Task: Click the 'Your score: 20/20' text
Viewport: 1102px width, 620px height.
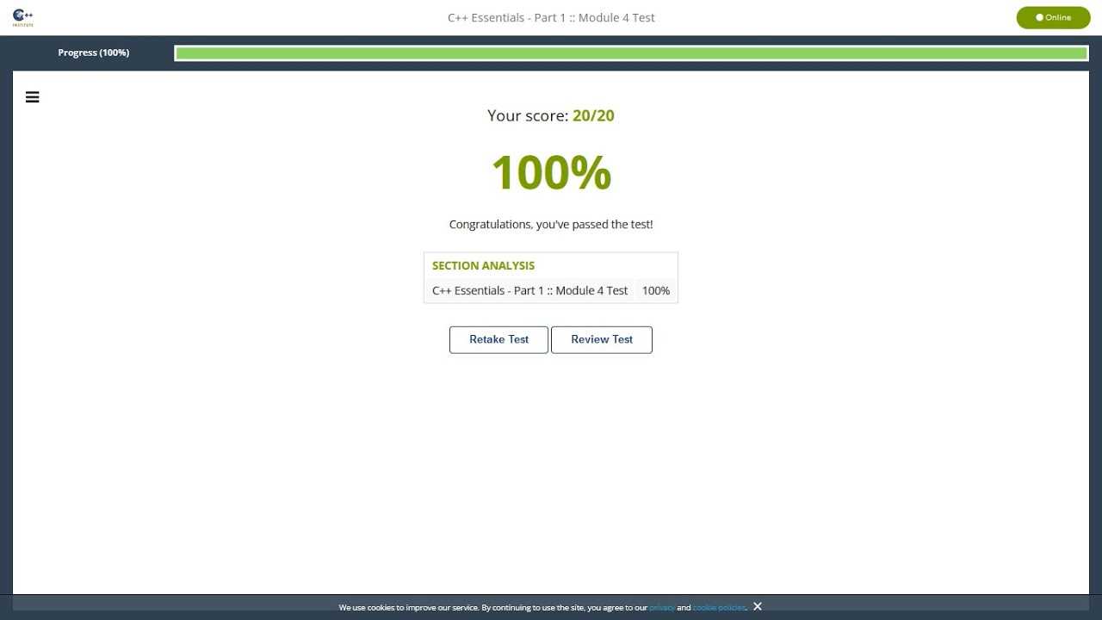Action: [551, 115]
